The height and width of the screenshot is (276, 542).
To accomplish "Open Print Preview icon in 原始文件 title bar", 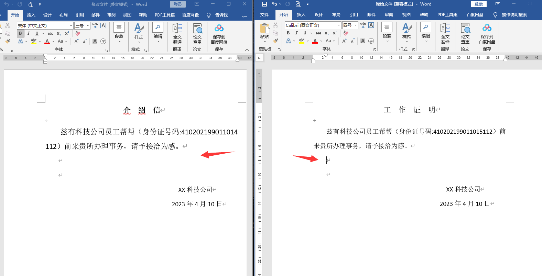I will pos(298,4).
